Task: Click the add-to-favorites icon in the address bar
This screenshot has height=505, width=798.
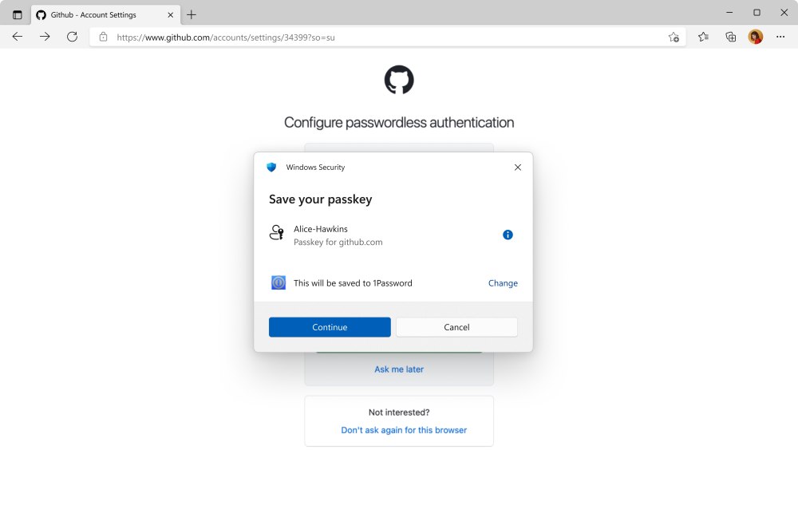Action: point(674,37)
